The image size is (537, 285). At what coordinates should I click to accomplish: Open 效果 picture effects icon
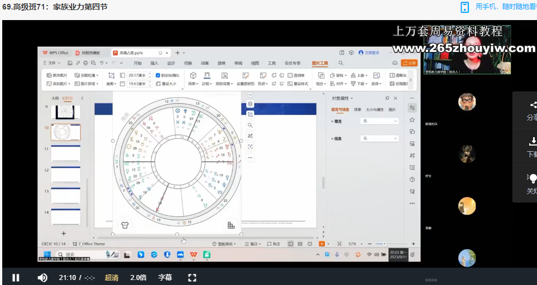(193, 79)
